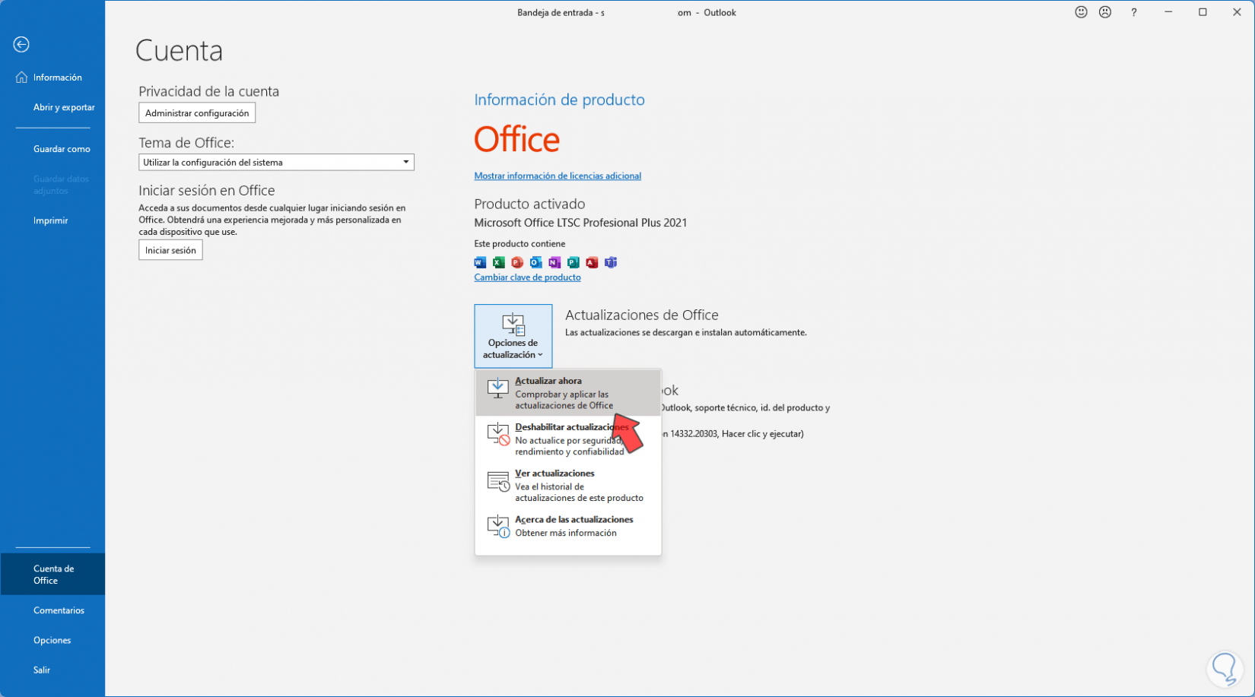1255x697 pixels.
Task: Click the orange Office logo
Action: [517, 140]
